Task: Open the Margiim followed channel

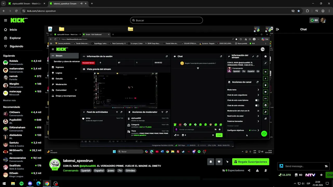Action: tap(22, 85)
